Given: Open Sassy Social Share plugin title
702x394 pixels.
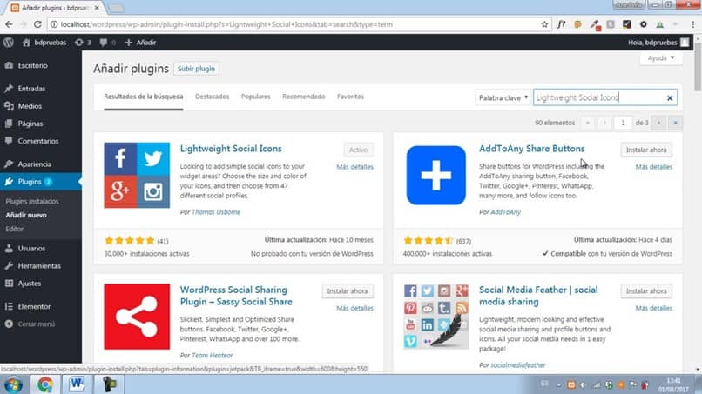Looking at the screenshot, I should tap(236, 296).
